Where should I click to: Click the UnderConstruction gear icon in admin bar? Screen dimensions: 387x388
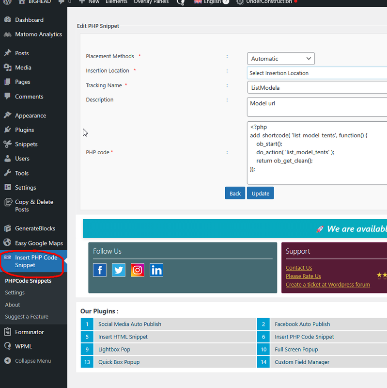click(239, 2)
